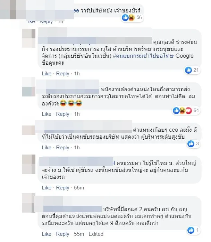Viewport: 211px width, 242px height.
Task: Click the blurred avatar of the last commenter
Action: click(28, 203)
